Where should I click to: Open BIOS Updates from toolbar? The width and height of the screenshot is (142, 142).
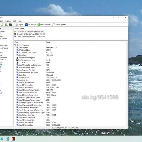(44, 25)
